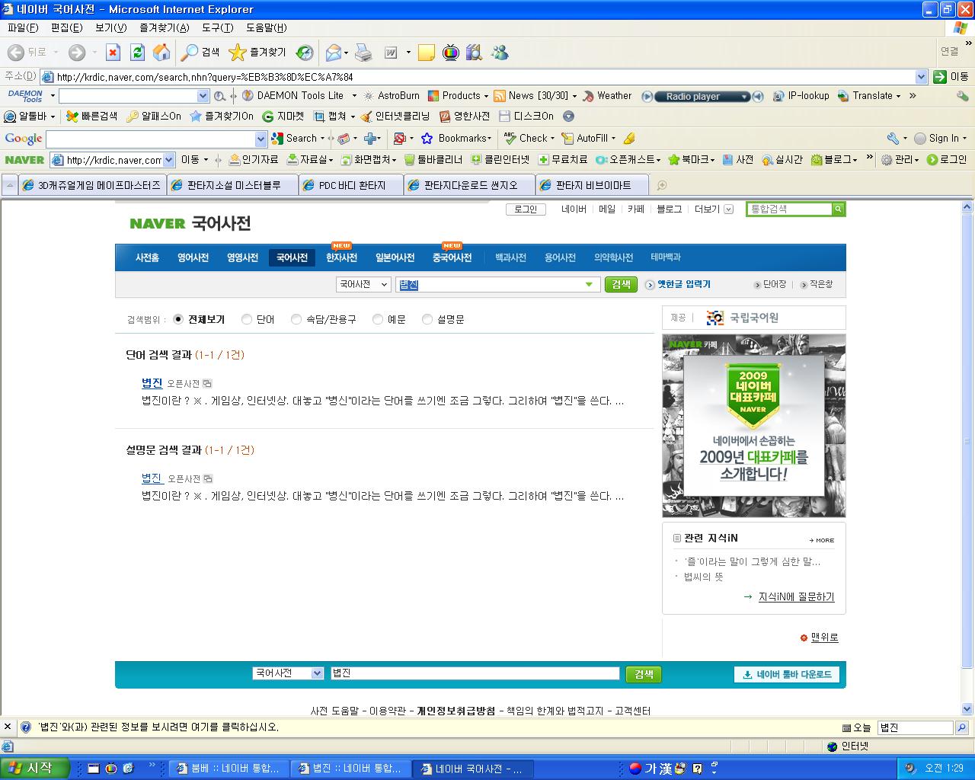Open the IE address bar dropdown arrow
The width and height of the screenshot is (975, 780).
pyautogui.click(x=921, y=77)
